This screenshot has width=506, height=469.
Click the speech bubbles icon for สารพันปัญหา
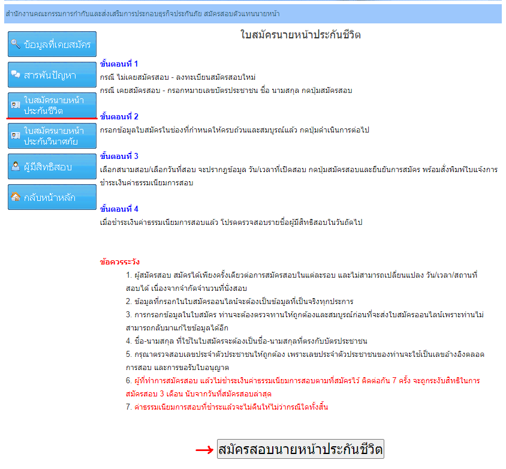pyautogui.click(x=16, y=75)
